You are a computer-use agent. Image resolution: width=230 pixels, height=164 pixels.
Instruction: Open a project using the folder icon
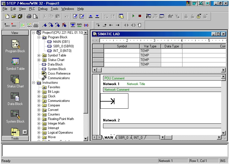pos(14,16)
